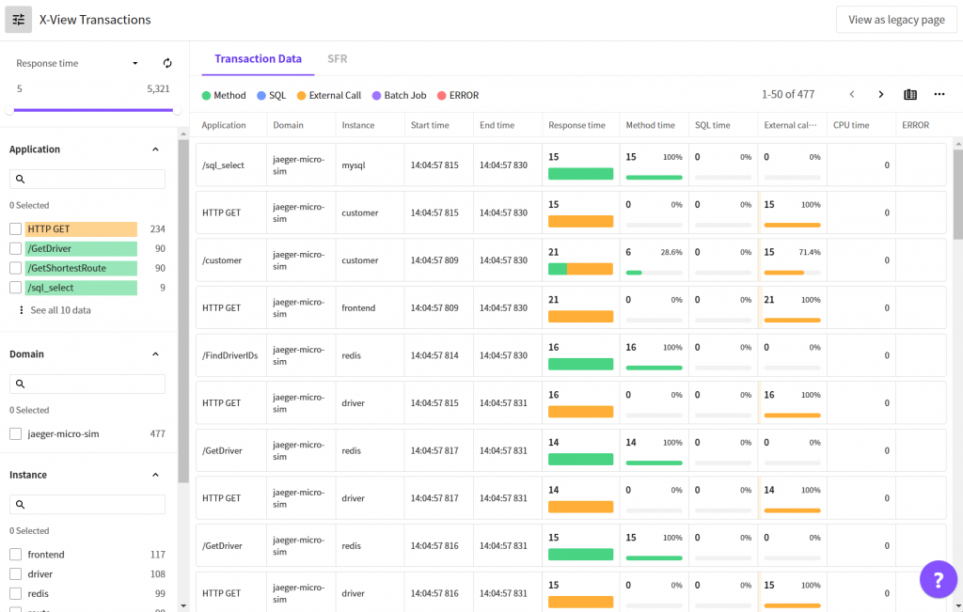
Task: Sort by the Response time column header
Action: [576, 125]
